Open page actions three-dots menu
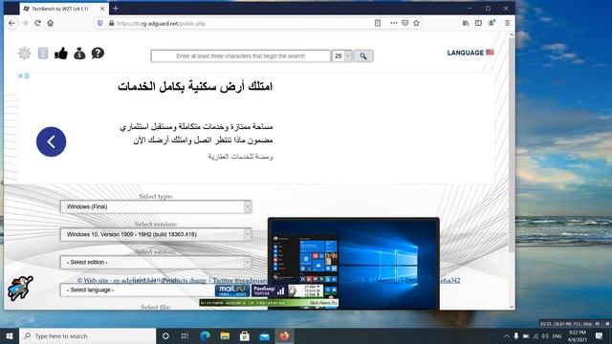Screen dimensions: 612x344 pos(393,23)
